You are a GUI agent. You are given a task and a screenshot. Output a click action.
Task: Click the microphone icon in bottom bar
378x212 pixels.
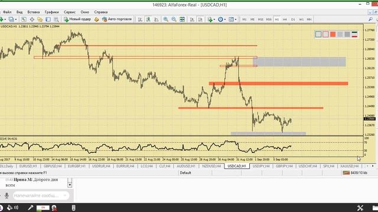pos(31,208)
